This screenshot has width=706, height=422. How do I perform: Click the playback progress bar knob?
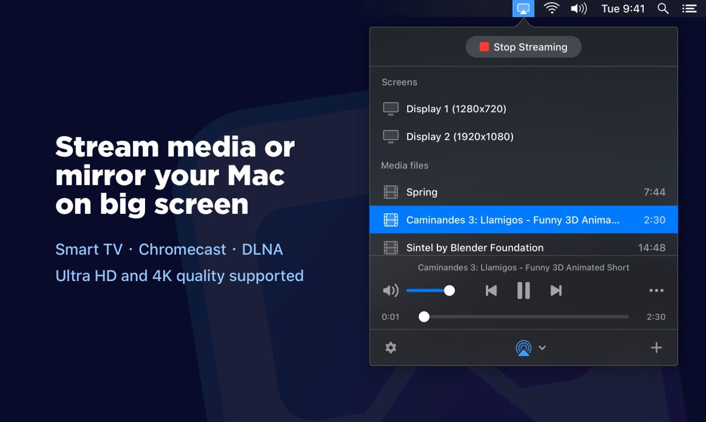pyautogui.click(x=424, y=317)
